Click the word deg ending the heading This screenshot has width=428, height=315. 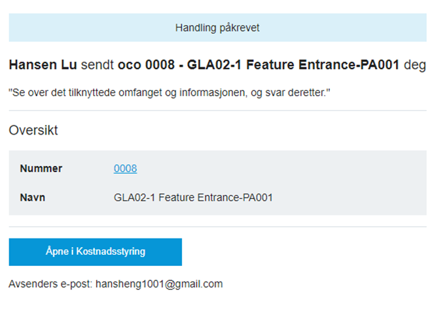pos(414,65)
